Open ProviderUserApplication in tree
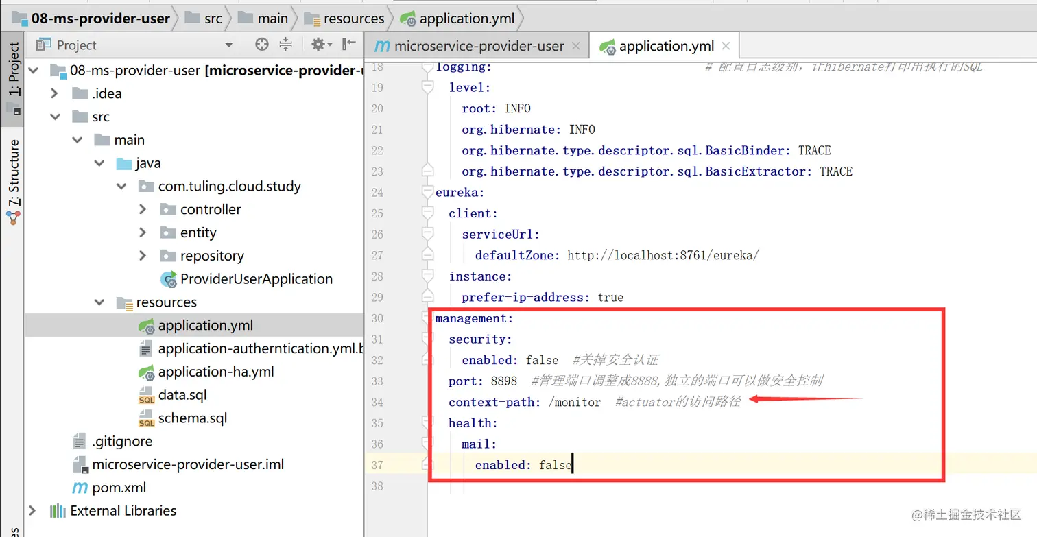1037x537 pixels. pyautogui.click(x=257, y=279)
